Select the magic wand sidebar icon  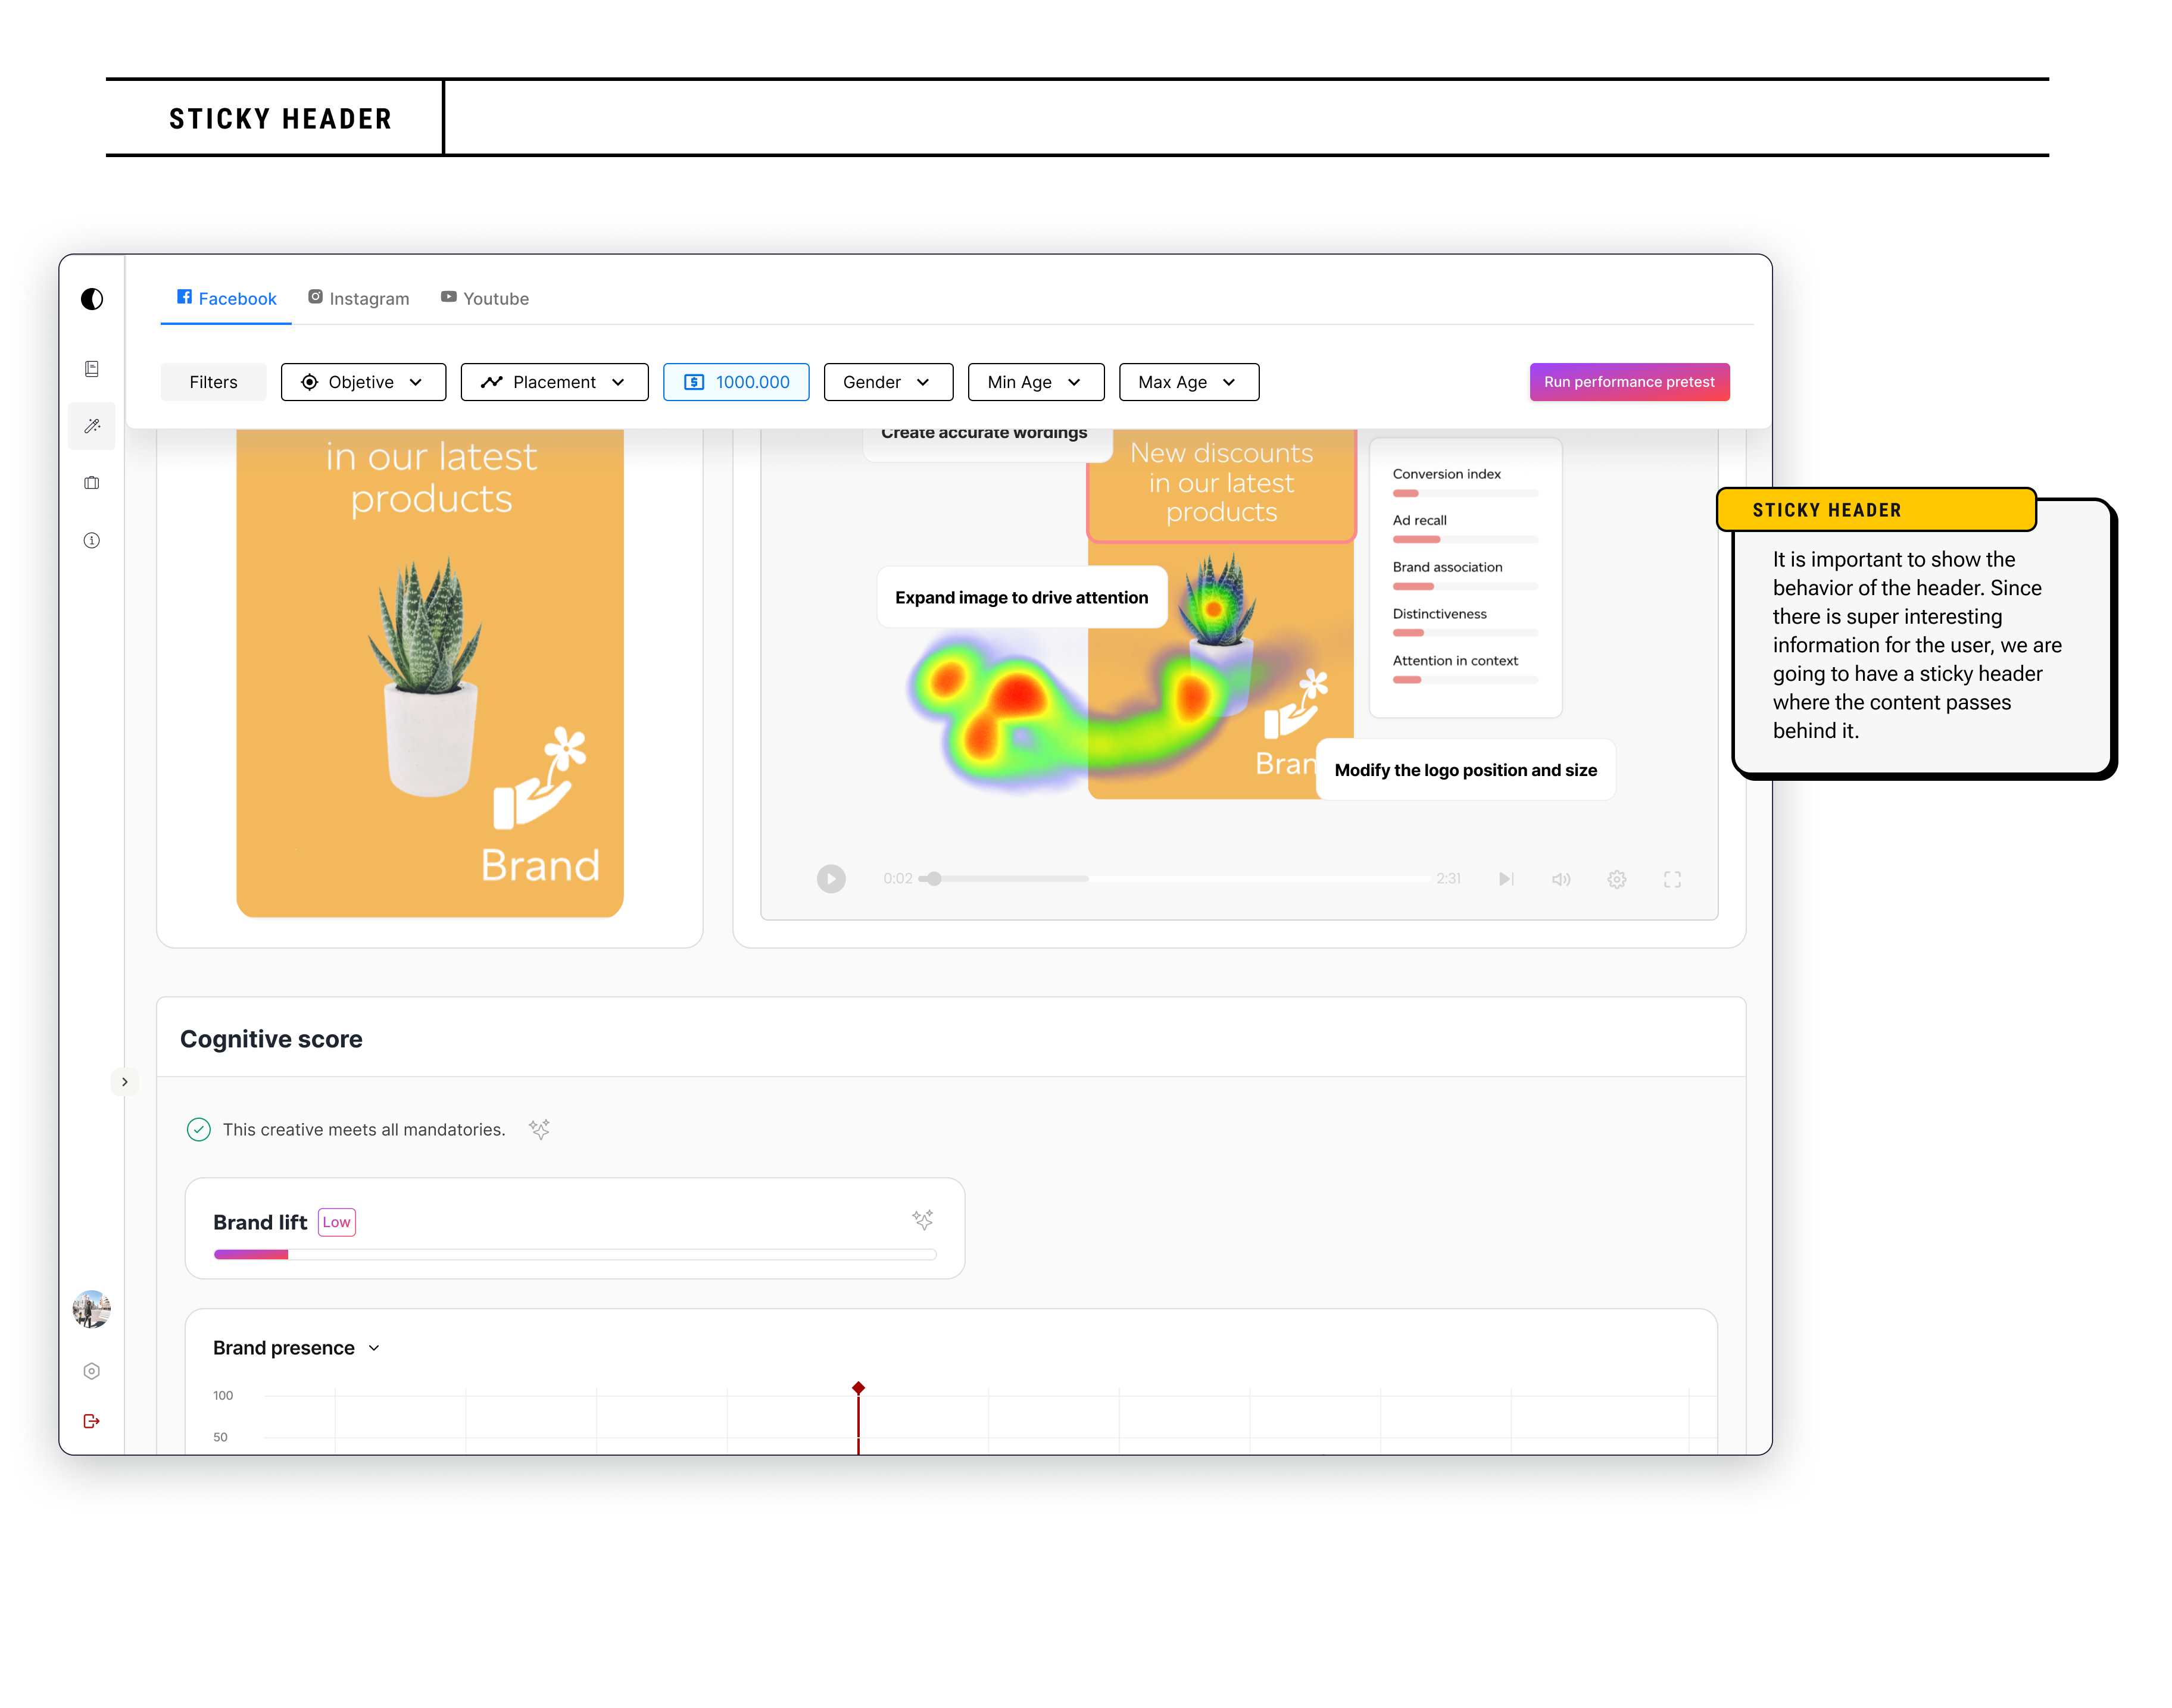point(92,426)
